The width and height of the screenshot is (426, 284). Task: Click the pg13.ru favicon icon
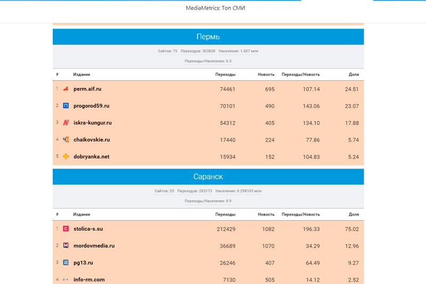[x=66, y=263]
